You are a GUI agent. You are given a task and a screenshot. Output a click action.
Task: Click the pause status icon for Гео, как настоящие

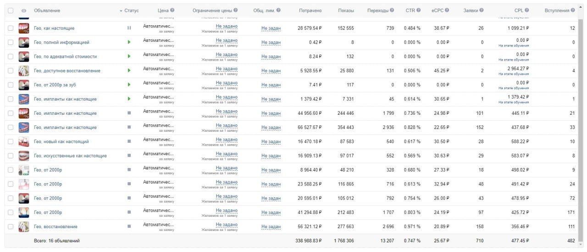(129, 28)
